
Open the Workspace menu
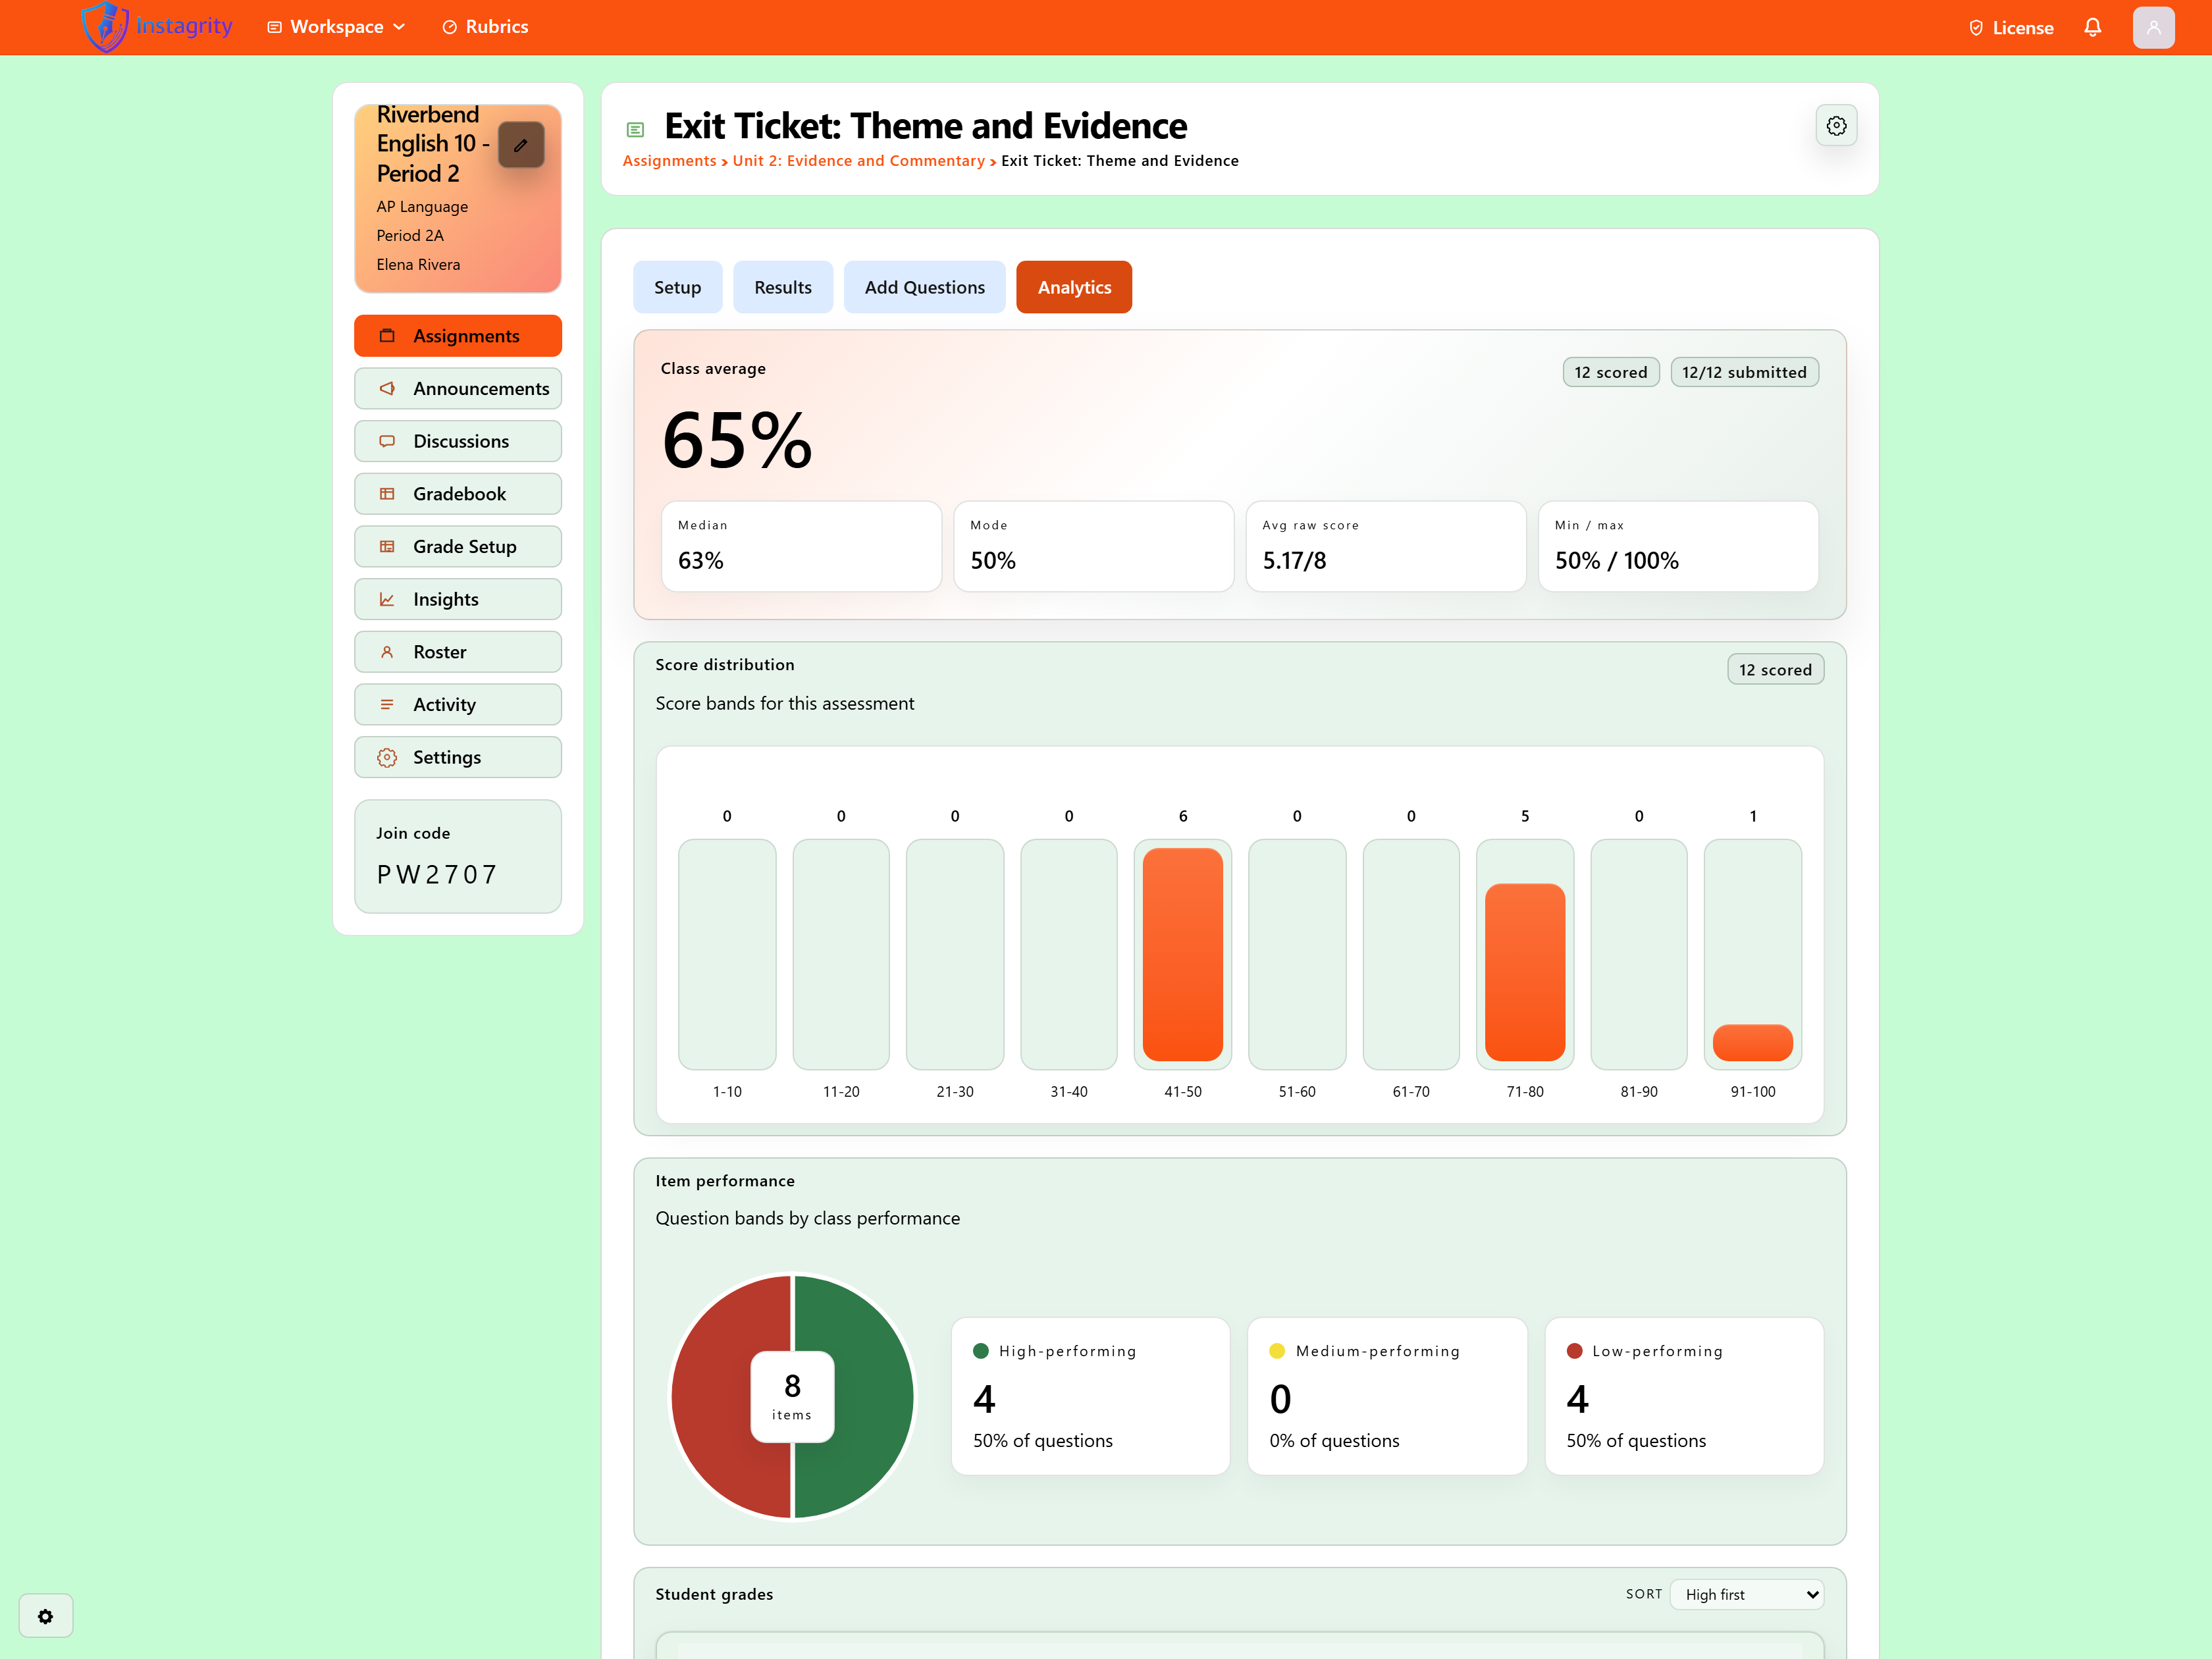[336, 27]
